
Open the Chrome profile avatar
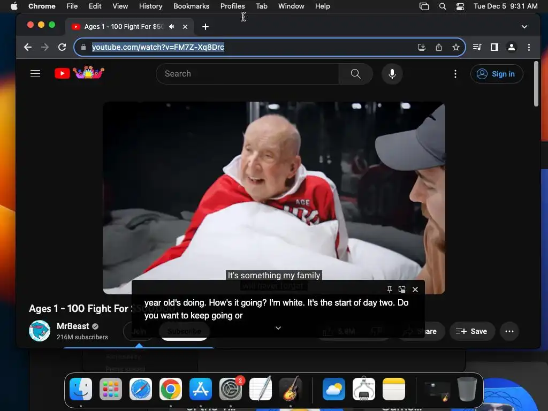pyautogui.click(x=512, y=47)
